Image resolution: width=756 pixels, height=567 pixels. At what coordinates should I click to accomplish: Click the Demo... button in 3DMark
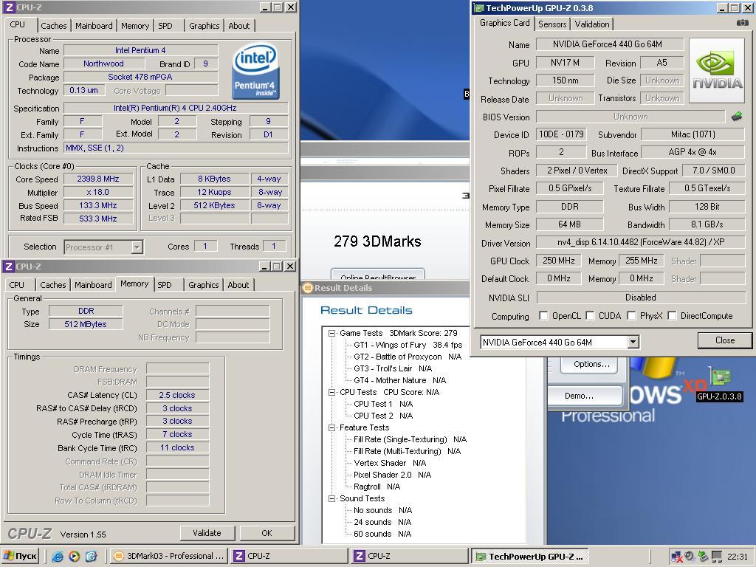pos(585,396)
